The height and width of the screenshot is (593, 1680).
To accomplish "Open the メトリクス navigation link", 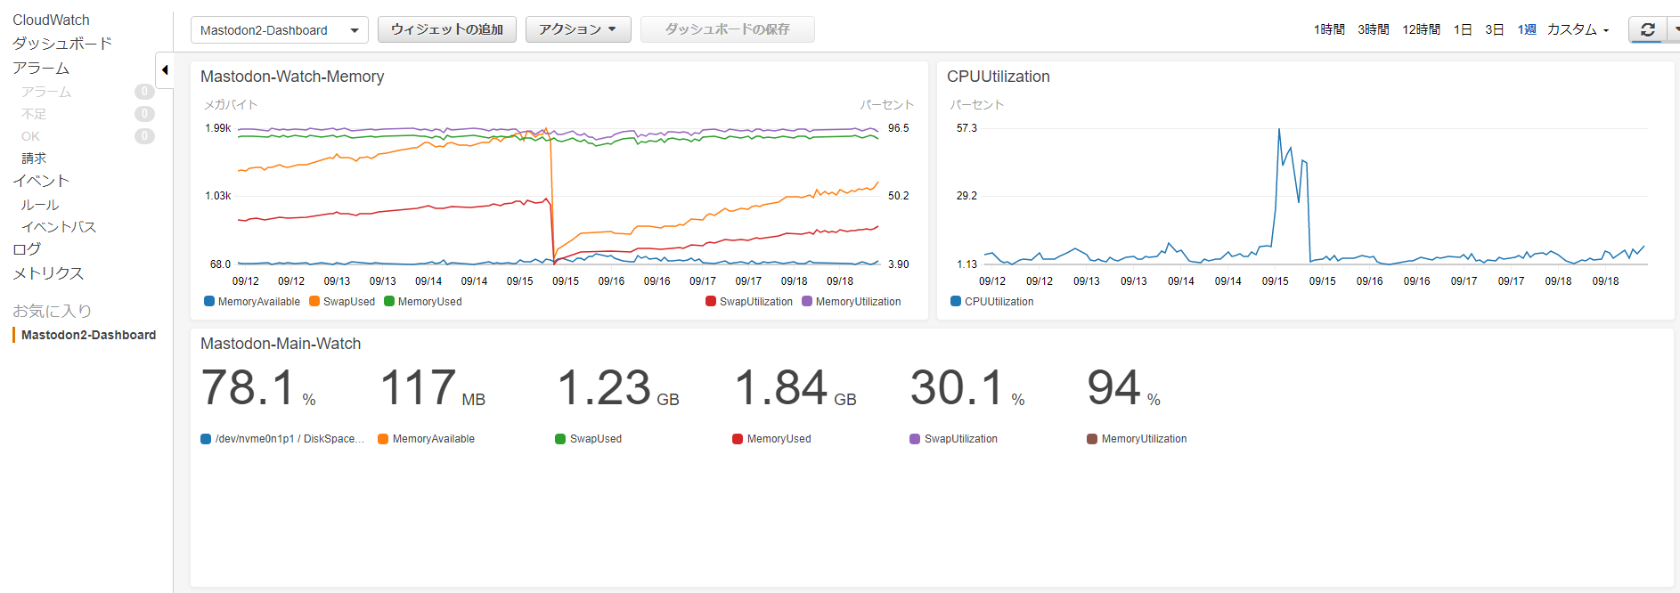I will pos(48,273).
